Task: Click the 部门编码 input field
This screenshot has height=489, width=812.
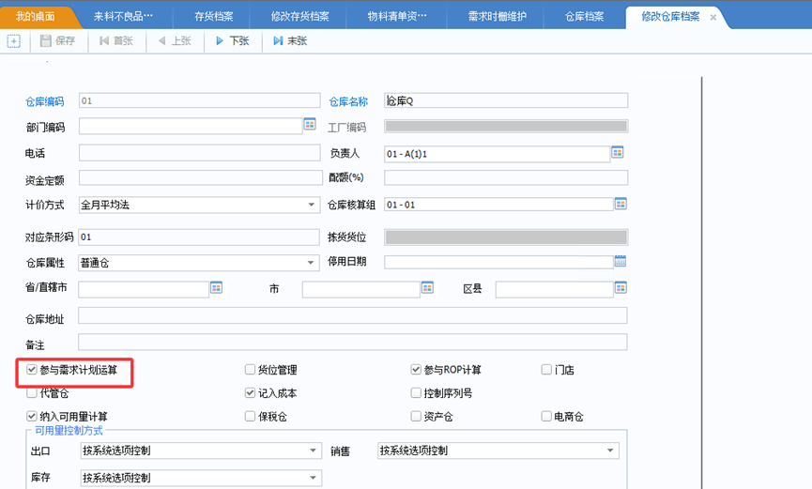Action: (191, 126)
